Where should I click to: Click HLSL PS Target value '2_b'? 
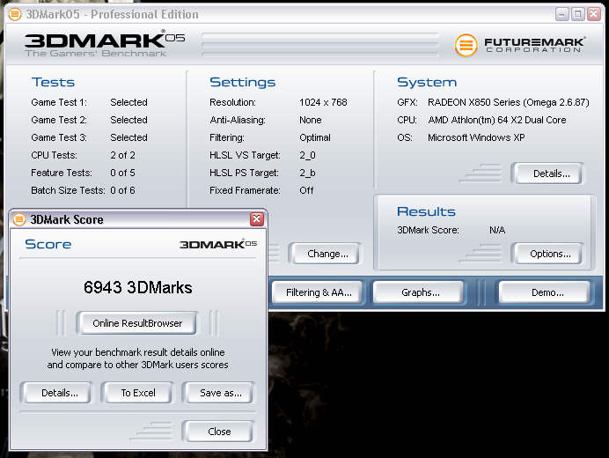click(307, 173)
